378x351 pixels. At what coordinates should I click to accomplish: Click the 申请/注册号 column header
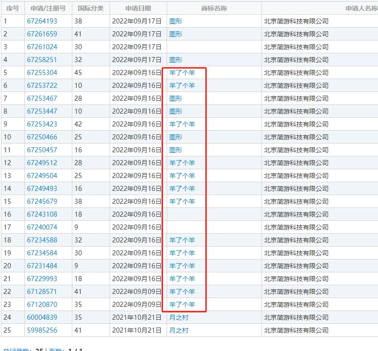tap(48, 8)
